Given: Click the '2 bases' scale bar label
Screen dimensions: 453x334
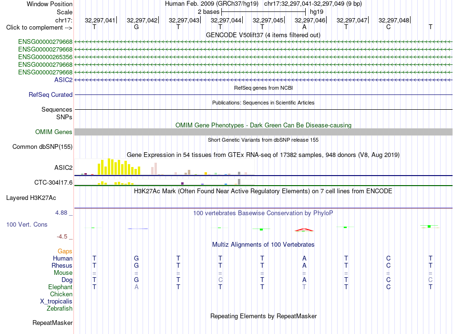Looking at the screenshot, I should (208, 12).
